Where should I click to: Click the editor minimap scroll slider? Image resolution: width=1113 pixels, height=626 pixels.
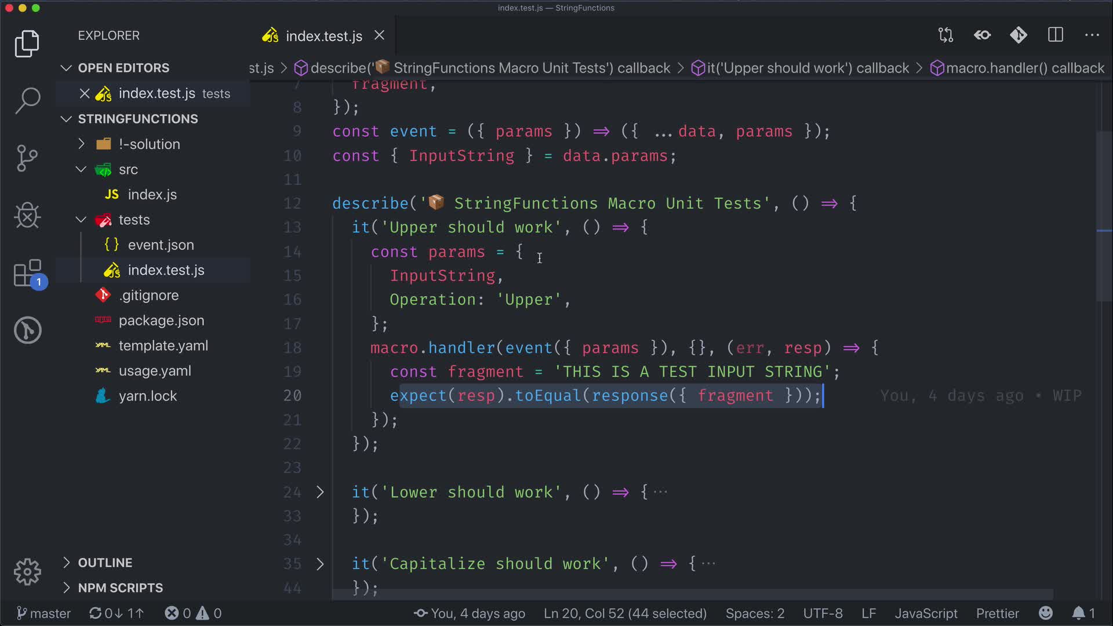[x=1103, y=217]
